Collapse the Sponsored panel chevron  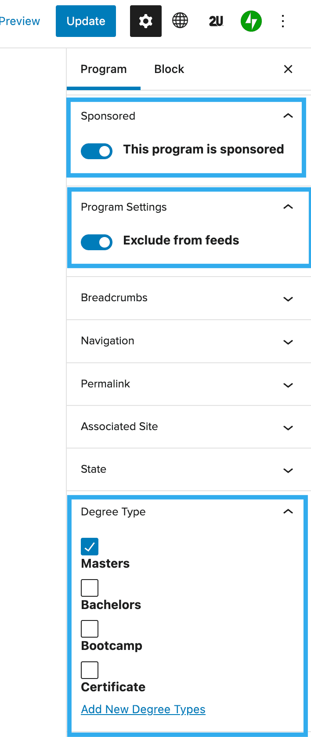(288, 116)
